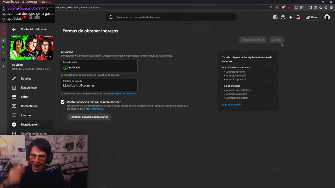The width and height of the screenshot is (335, 188).
Task: Open the Brave Rewards triangle icon
Action: pyautogui.click(x=289, y=8)
